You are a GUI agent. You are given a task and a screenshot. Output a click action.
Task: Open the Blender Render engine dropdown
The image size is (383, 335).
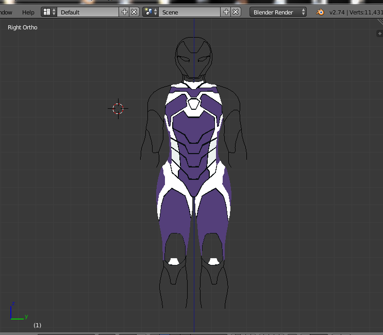click(278, 12)
